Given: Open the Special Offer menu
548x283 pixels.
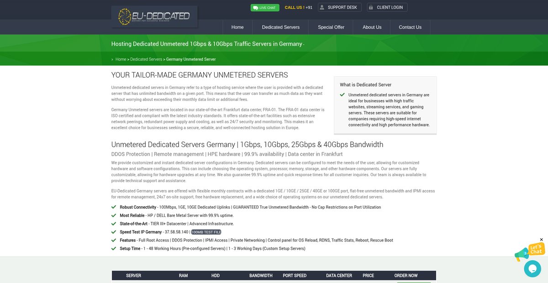Looking at the screenshot, I should [x=331, y=27].
